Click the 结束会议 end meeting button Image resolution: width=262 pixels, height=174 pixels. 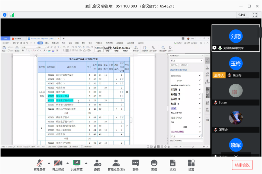[x=242, y=165]
